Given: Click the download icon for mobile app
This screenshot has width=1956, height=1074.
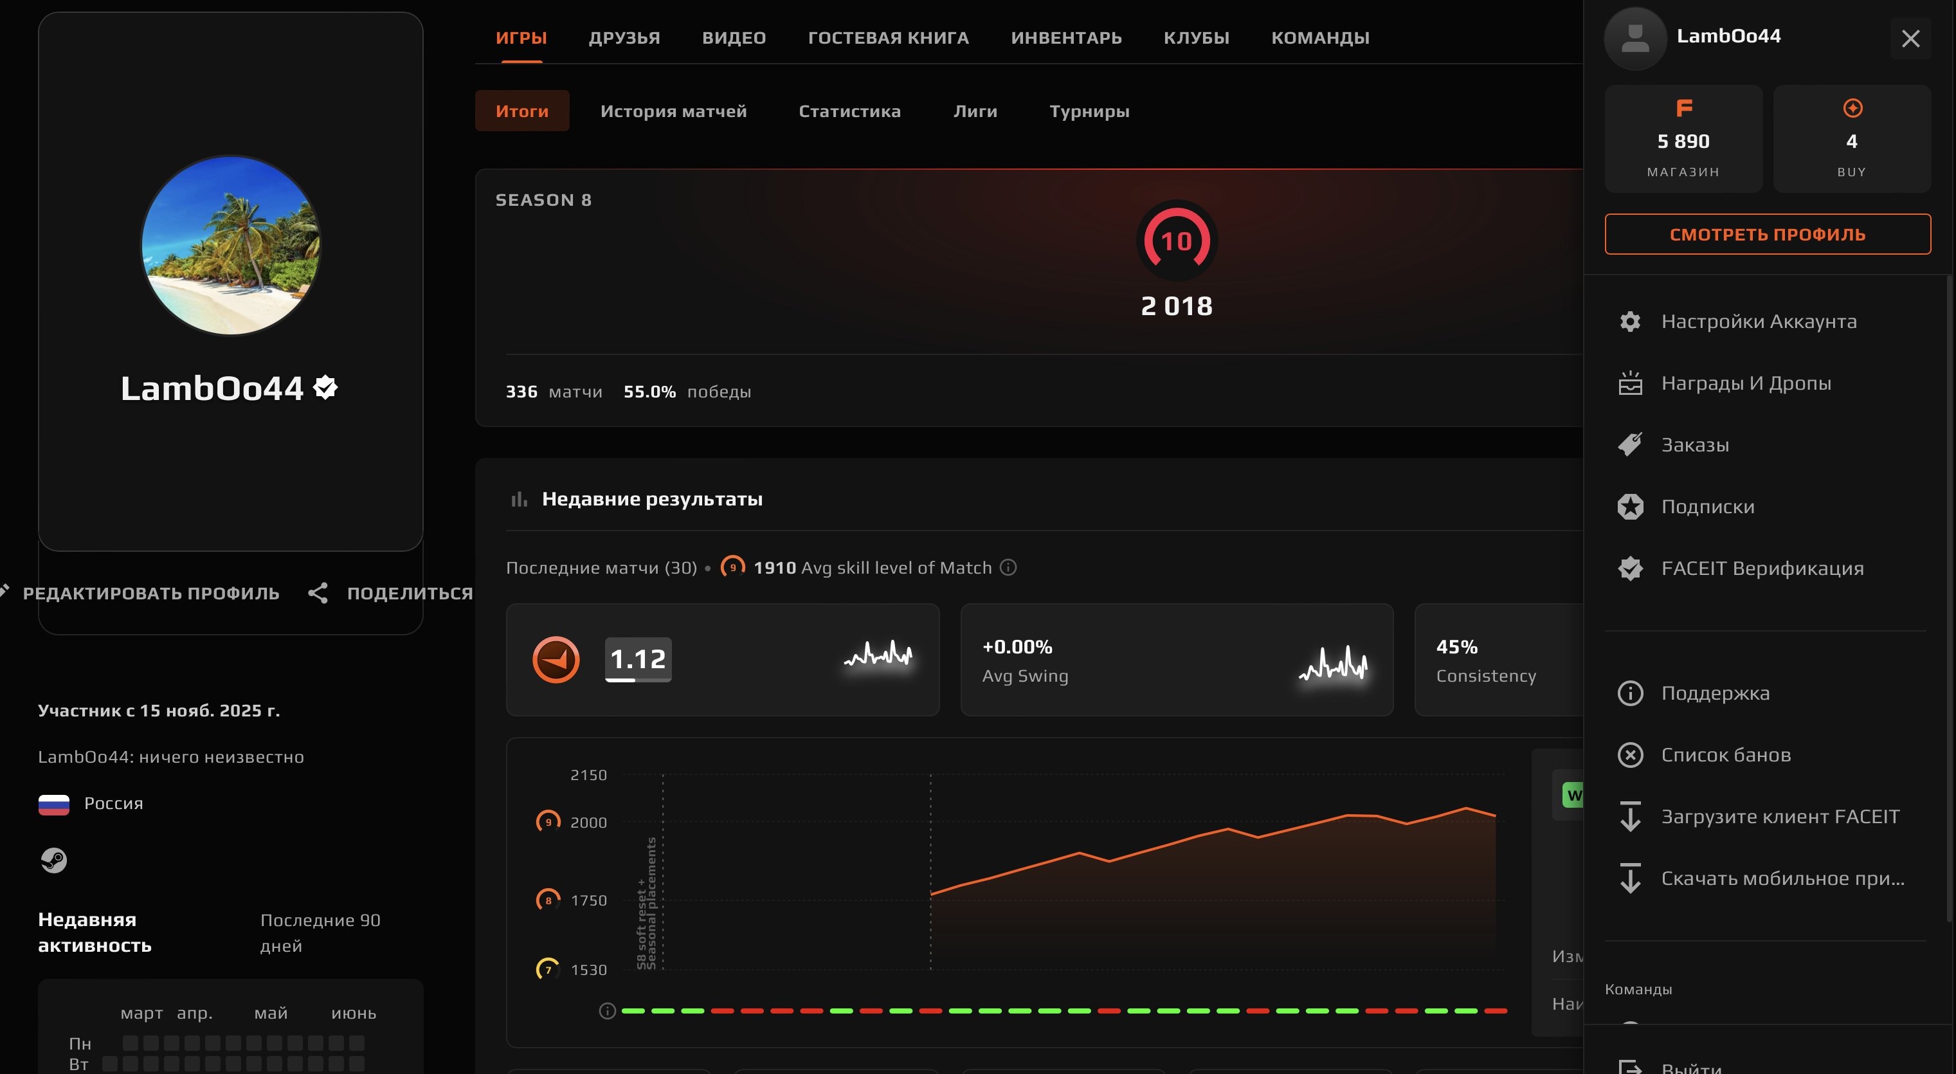Looking at the screenshot, I should click(1629, 878).
